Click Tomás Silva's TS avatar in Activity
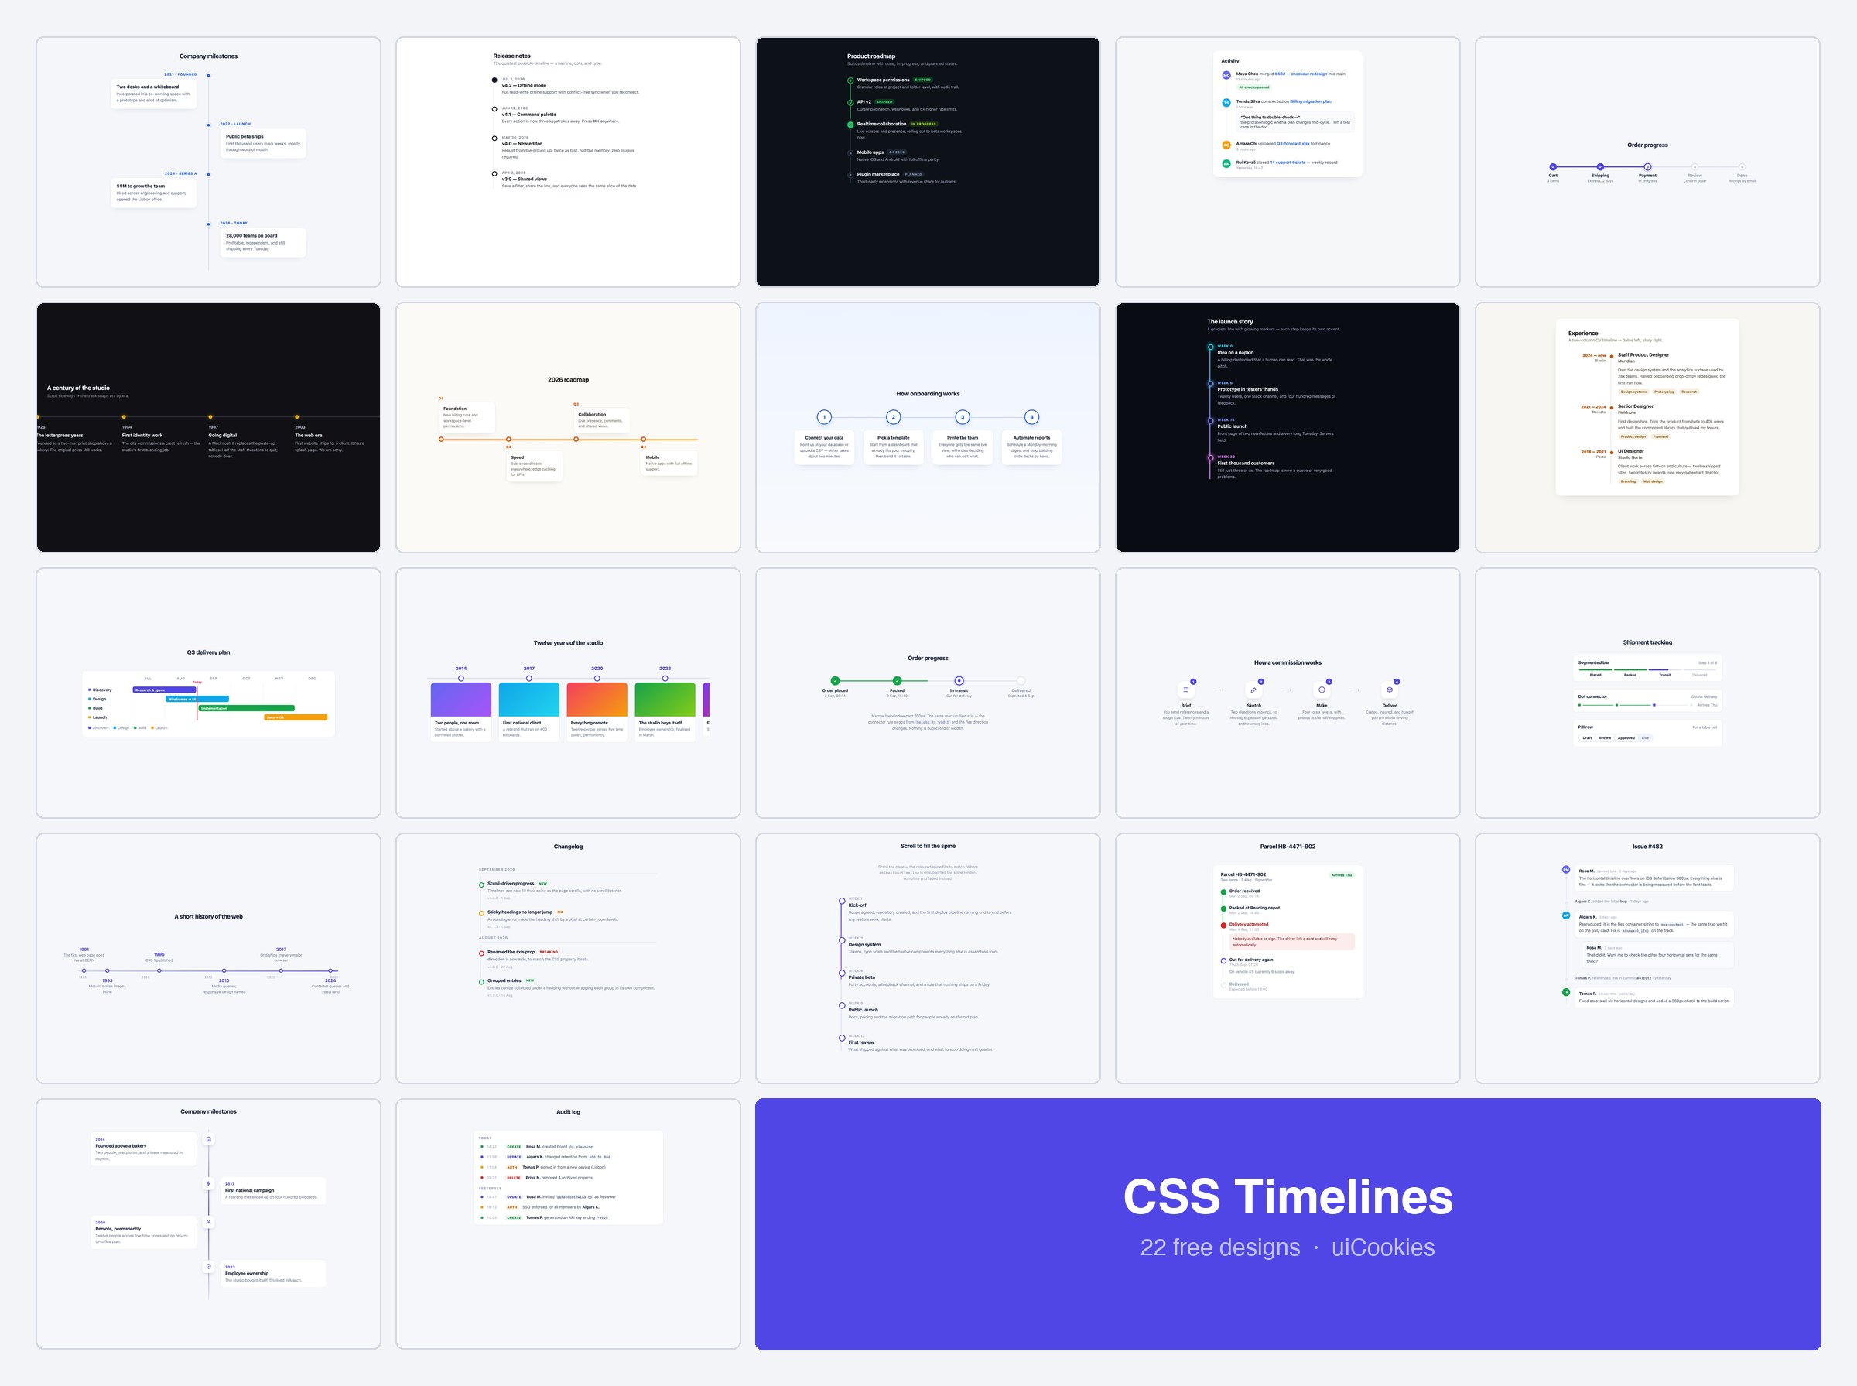1857x1386 pixels. click(1226, 103)
